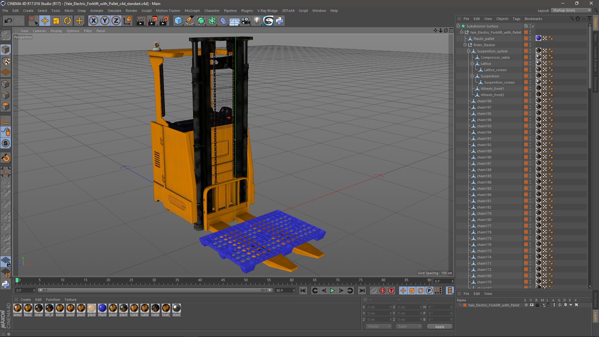Image resolution: width=599 pixels, height=337 pixels.
Task: Collapse Lattice tree node
Action: pyautogui.click(x=472, y=63)
